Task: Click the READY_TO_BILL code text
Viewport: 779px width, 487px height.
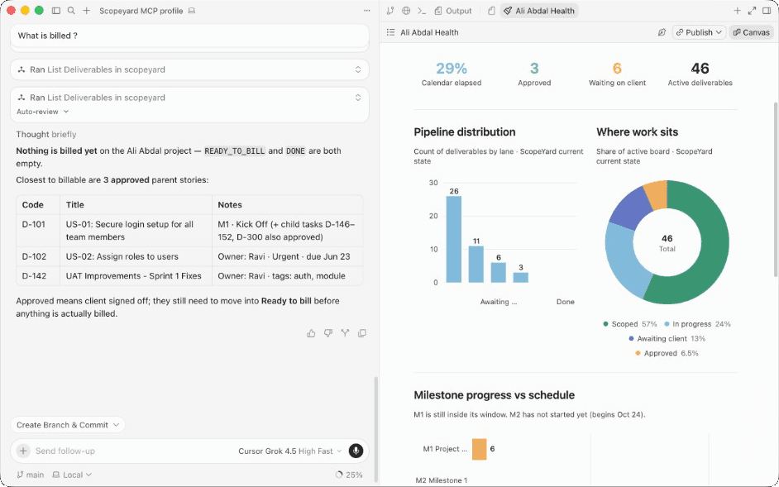Action: pyautogui.click(x=235, y=151)
